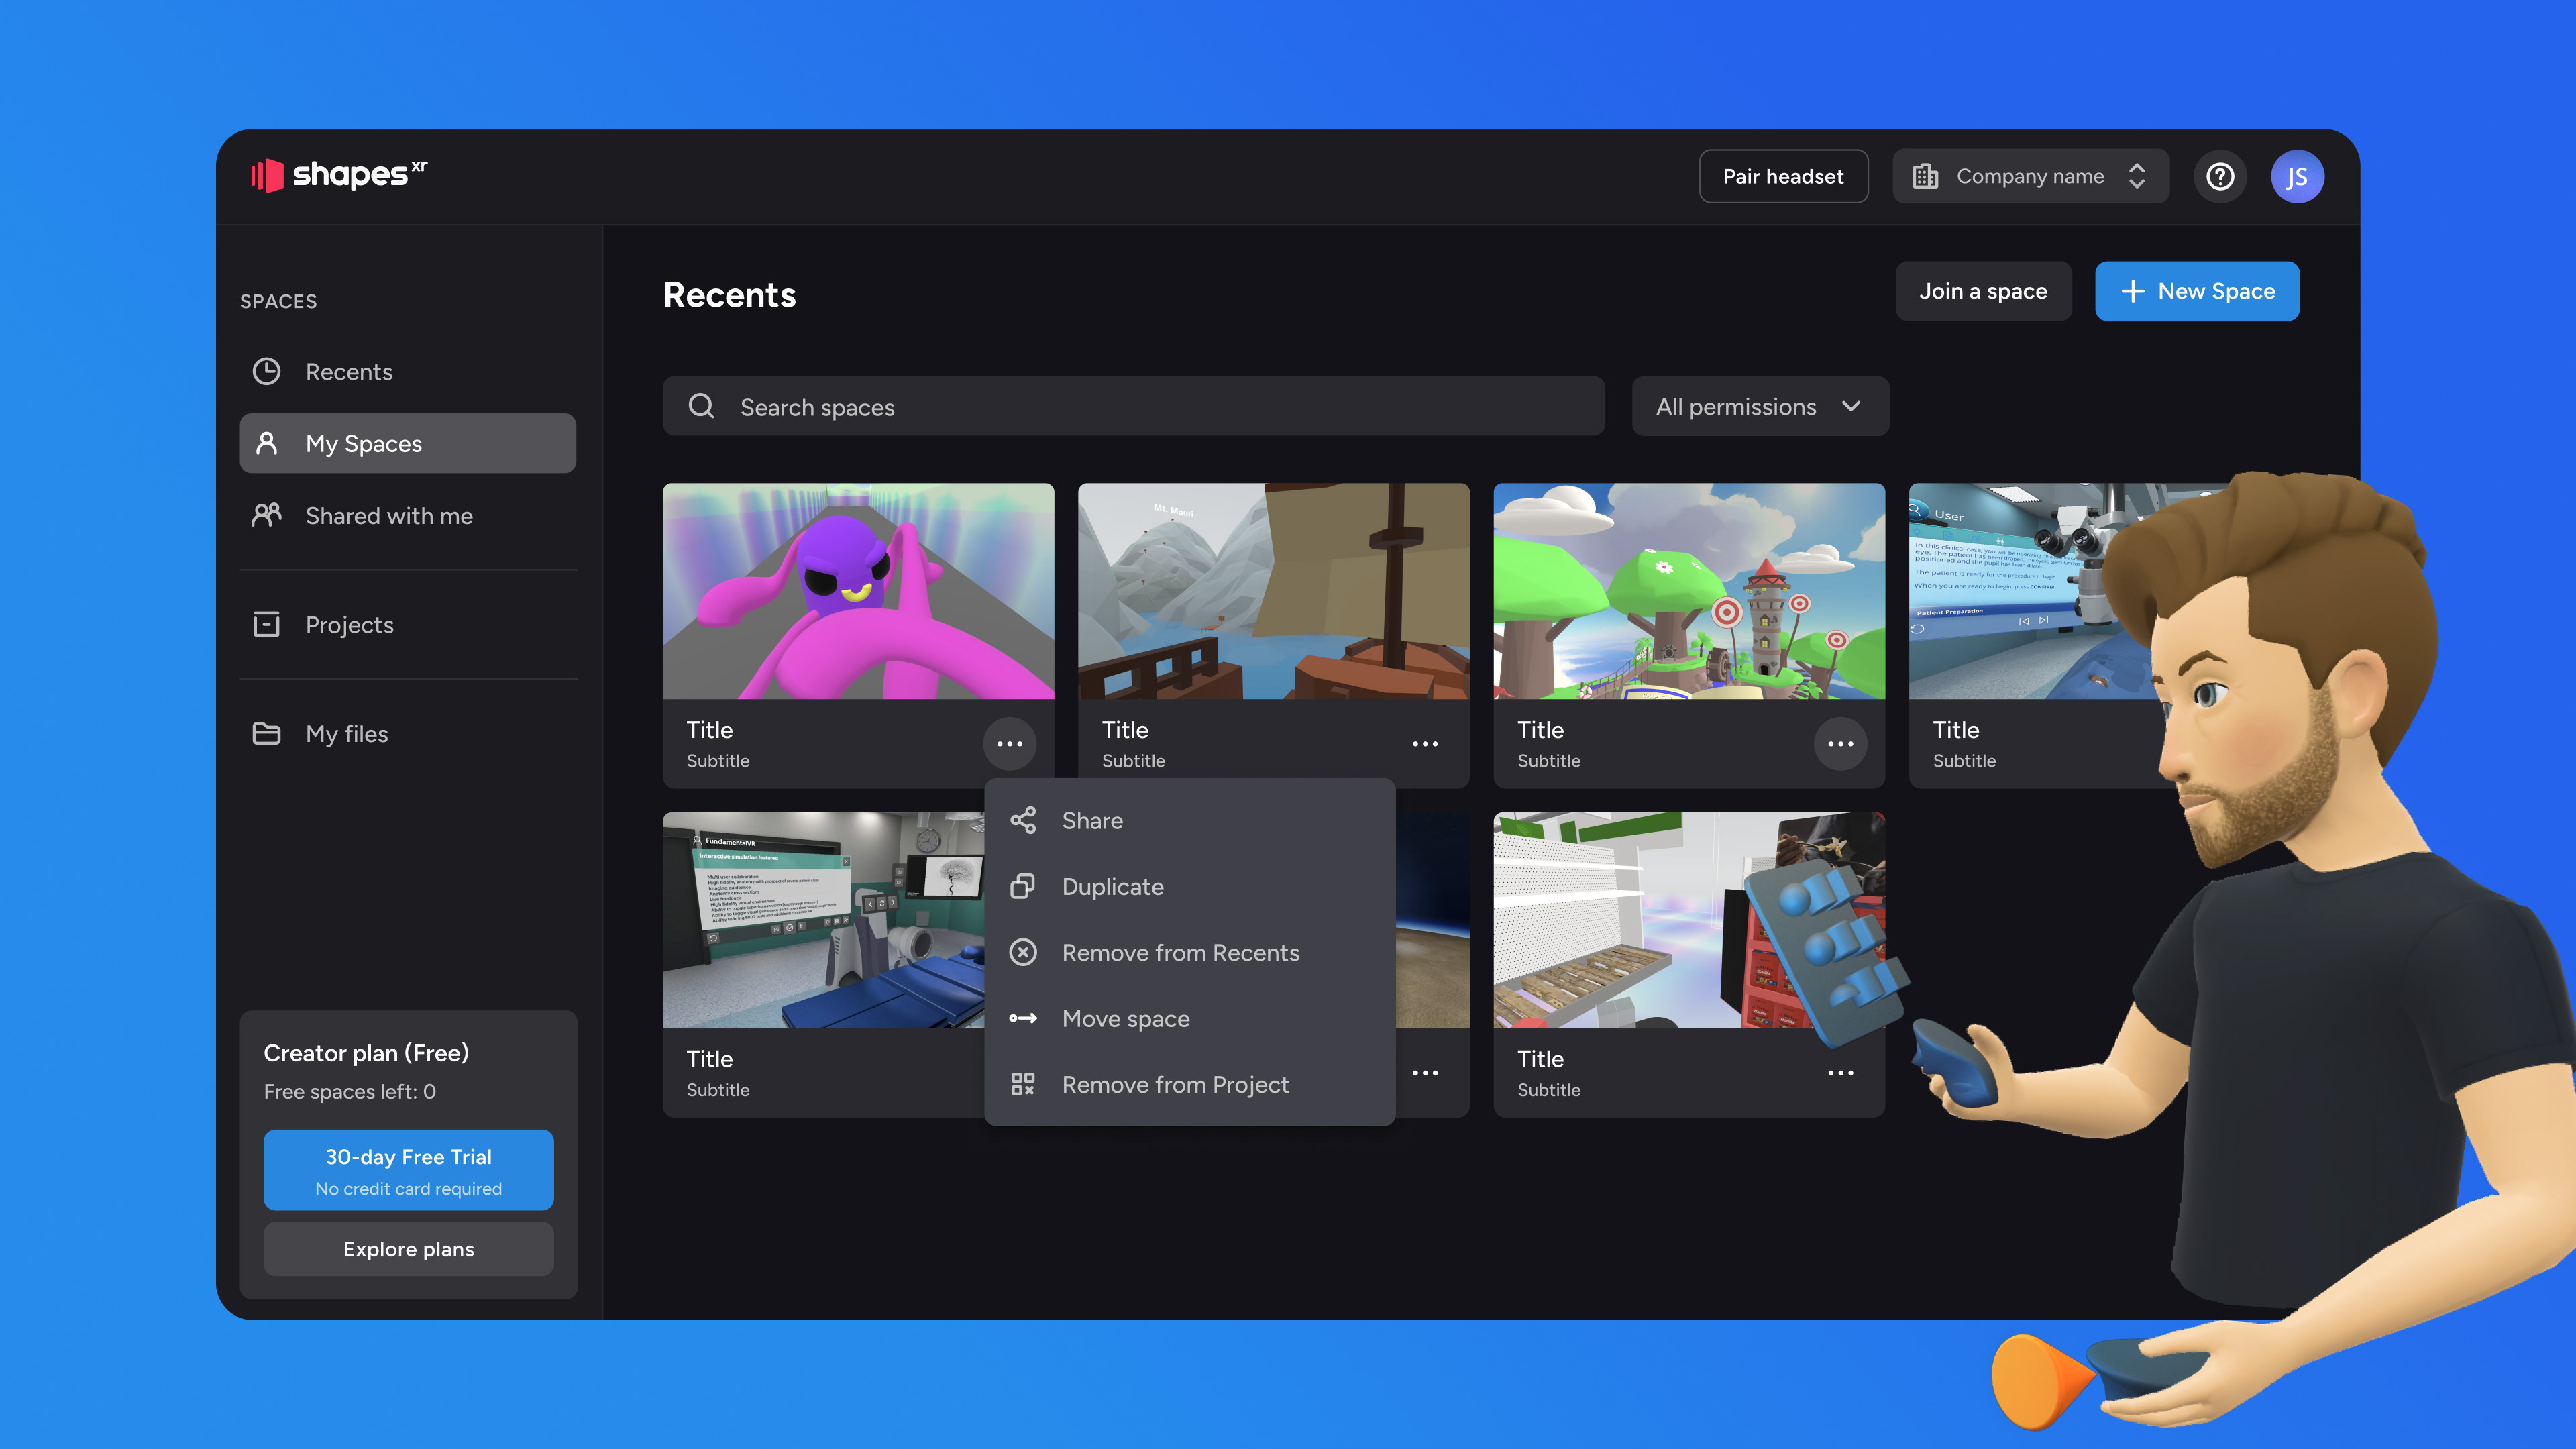2576x1449 pixels.
Task: Choose Remove from Project menu item
Action: [x=1189, y=1085]
